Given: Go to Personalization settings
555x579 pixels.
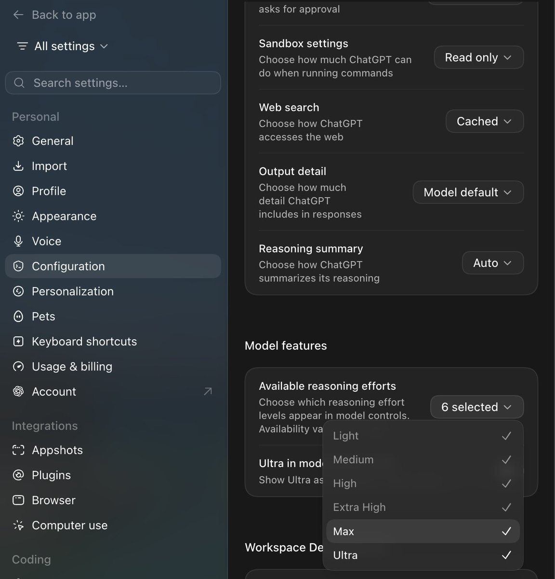Looking at the screenshot, I should pyautogui.click(x=113, y=291).
